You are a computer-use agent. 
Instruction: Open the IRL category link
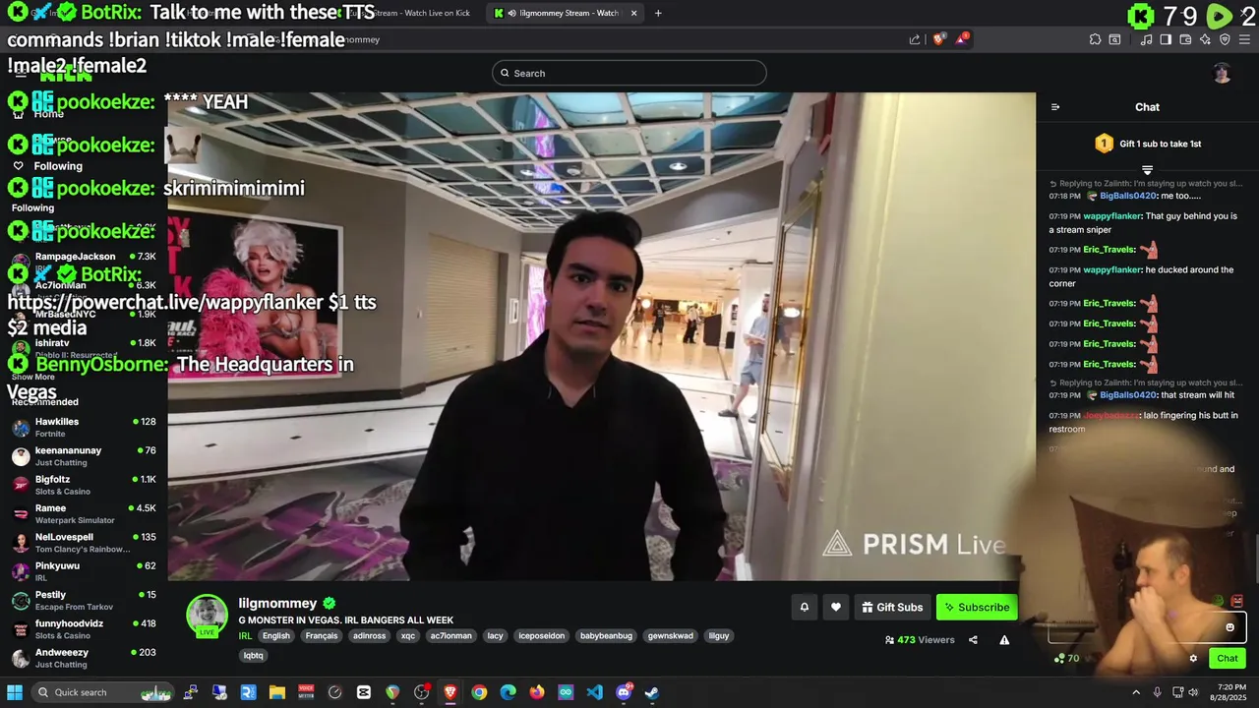pyautogui.click(x=245, y=635)
